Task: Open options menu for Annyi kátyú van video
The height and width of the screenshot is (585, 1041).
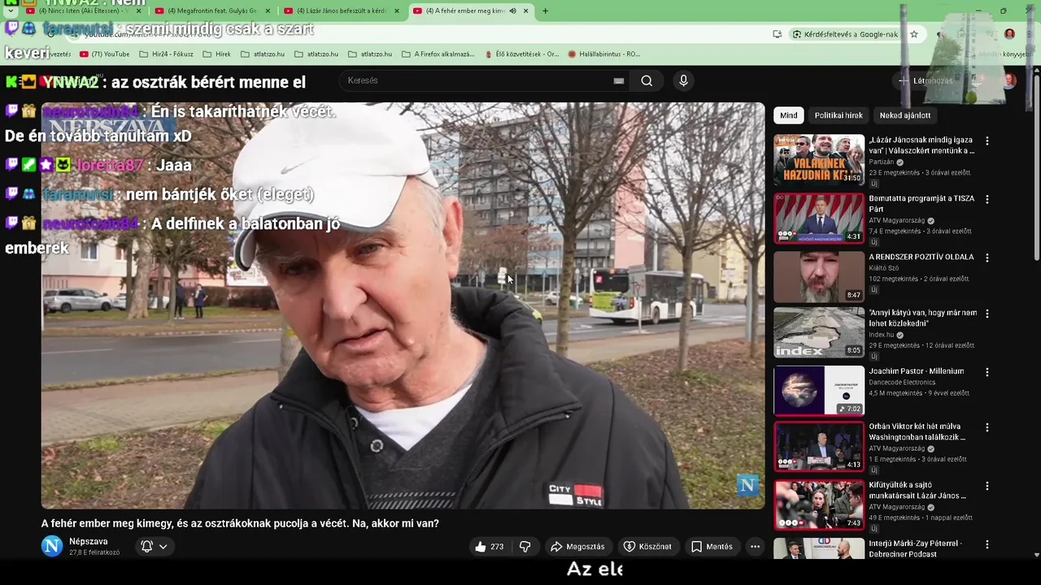Action: click(987, 314)
